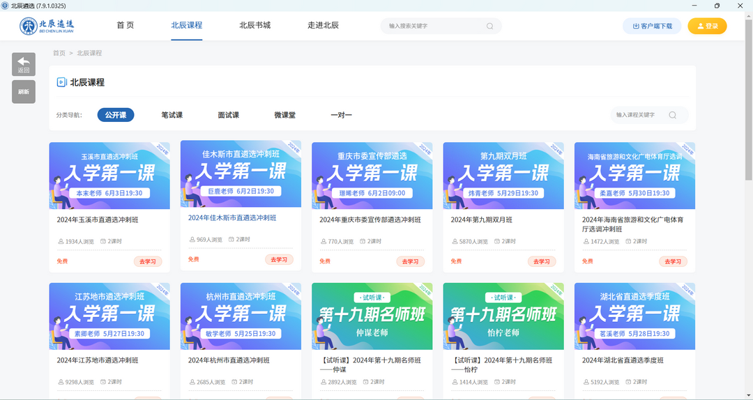Open the 第九期双月班 course thumbnail
The height and width of the screenshot is (400, 753).
click(503, 176)
